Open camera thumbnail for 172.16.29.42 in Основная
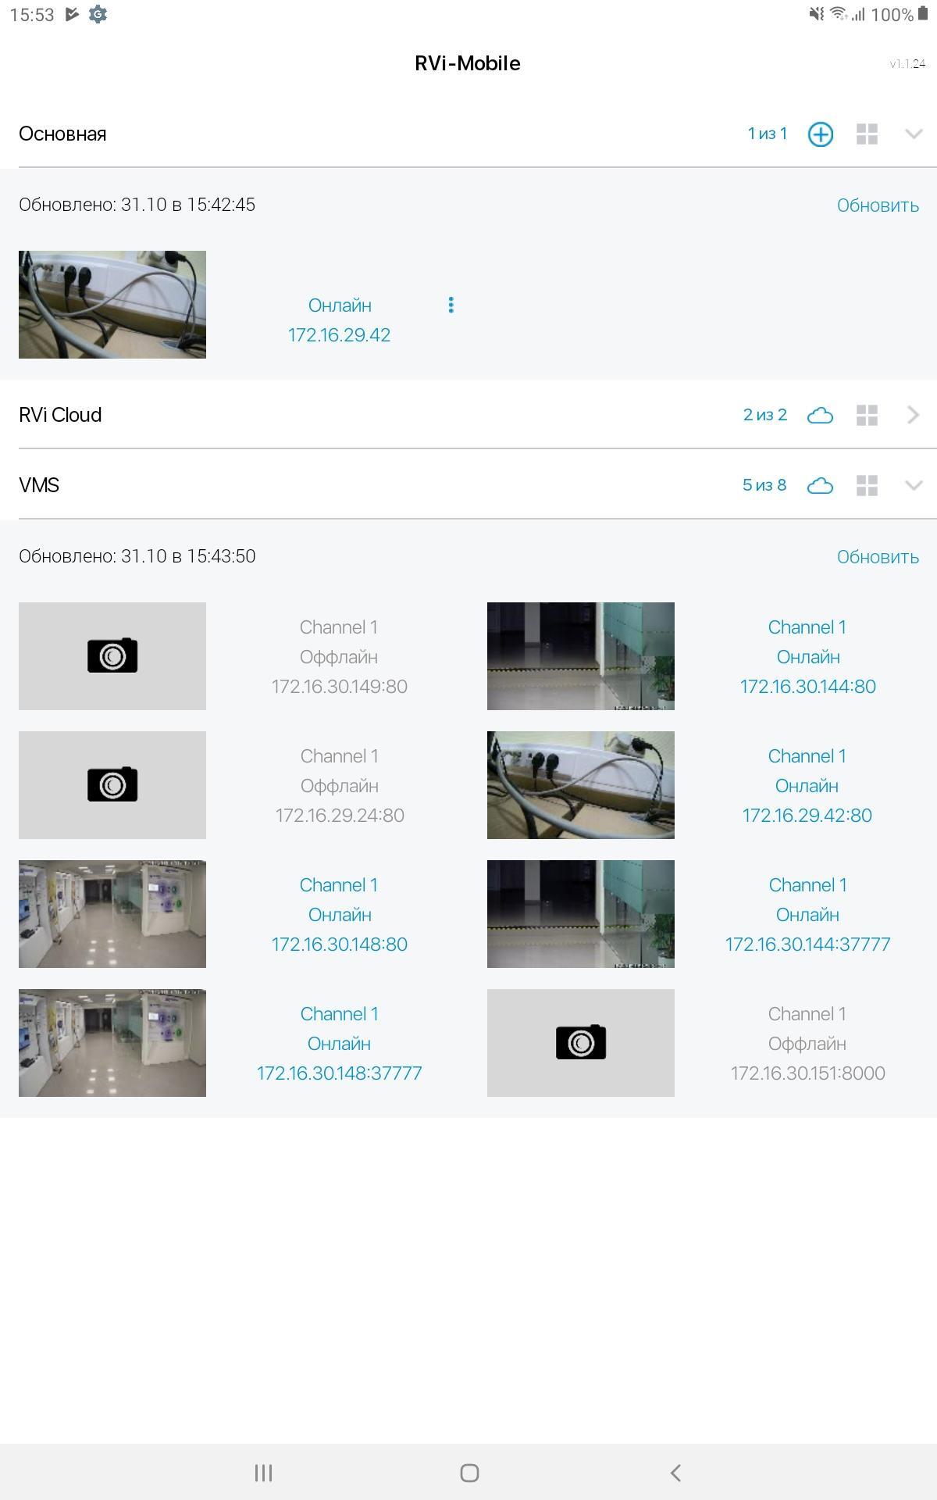Screen dimensions: 937x1500 click(x=112, y=305)
